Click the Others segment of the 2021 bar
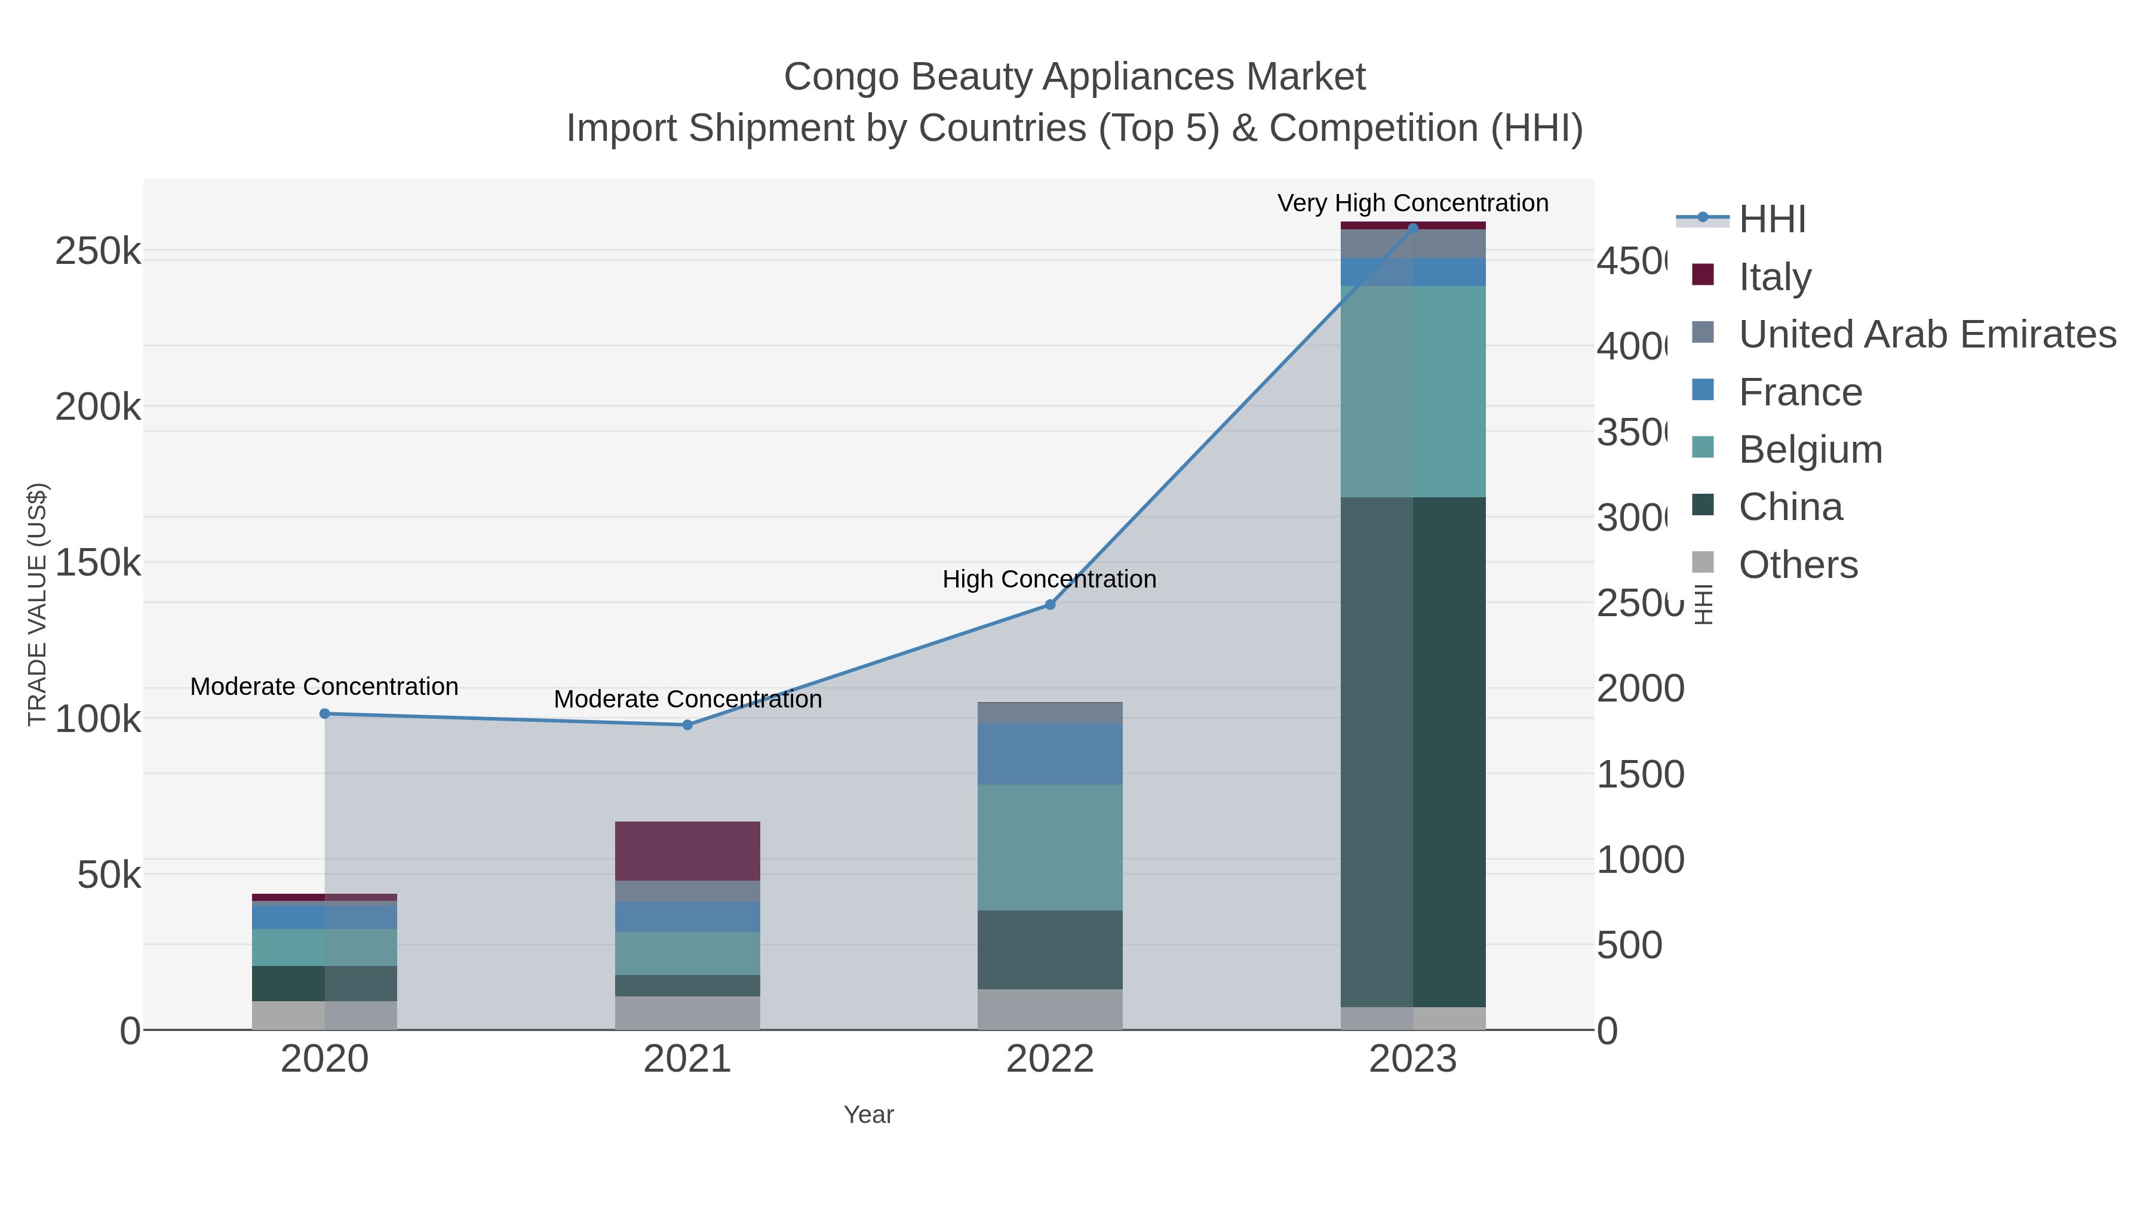Screen dimensions: 2150x1209 click(x=688, y=1013)
